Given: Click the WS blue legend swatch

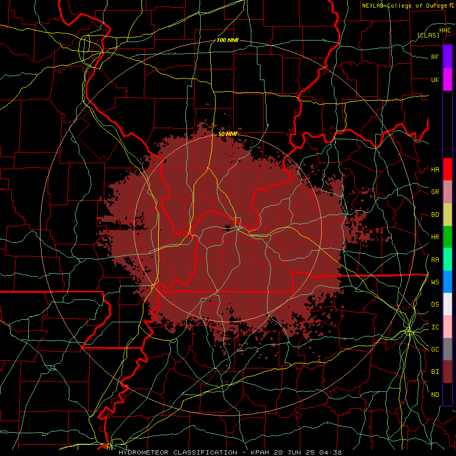Looking at the screenshot, I should pyautogui.click(x=447, y=282).
